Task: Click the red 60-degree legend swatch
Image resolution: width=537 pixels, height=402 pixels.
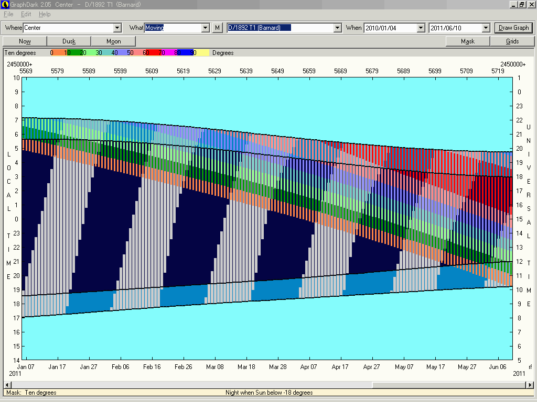Action: (x=153, y=53)
